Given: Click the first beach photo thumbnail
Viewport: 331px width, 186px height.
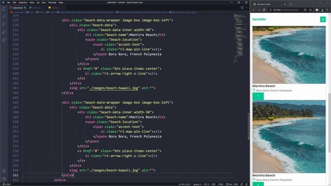Looking at the screenshot, I should (x=289, y=55).
